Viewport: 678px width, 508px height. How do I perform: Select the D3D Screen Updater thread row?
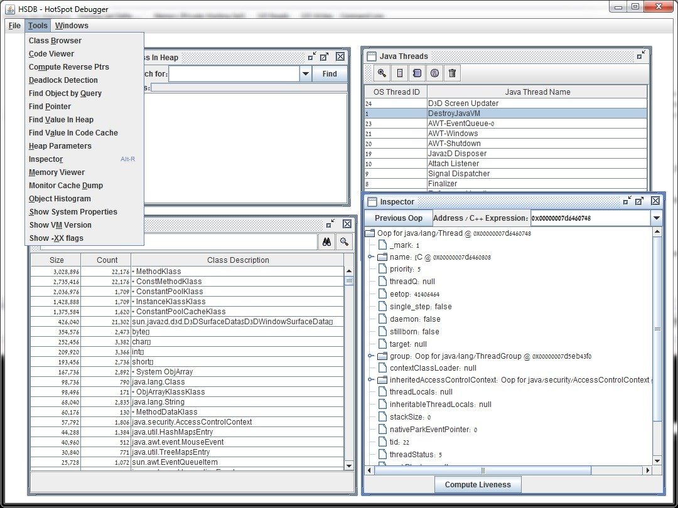pos(506,103)
